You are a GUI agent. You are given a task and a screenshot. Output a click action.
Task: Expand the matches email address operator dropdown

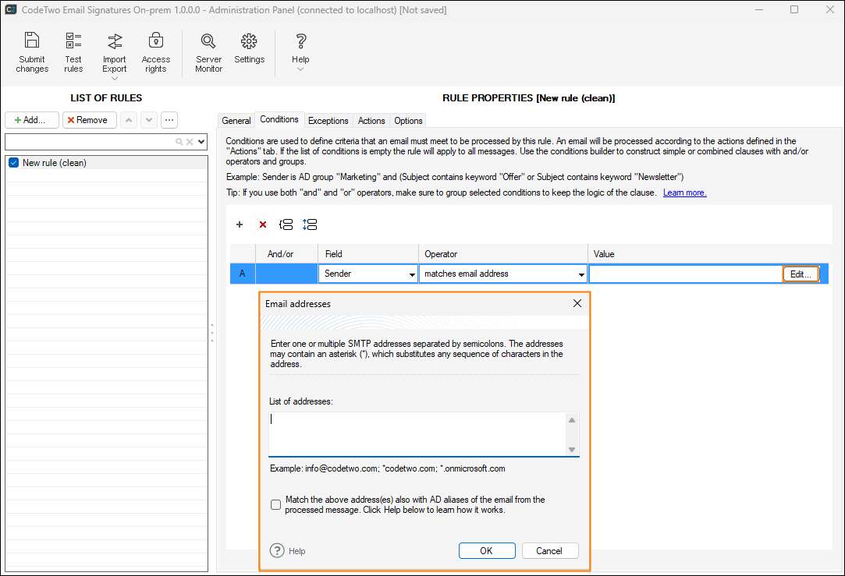click(x=581, y=274)
